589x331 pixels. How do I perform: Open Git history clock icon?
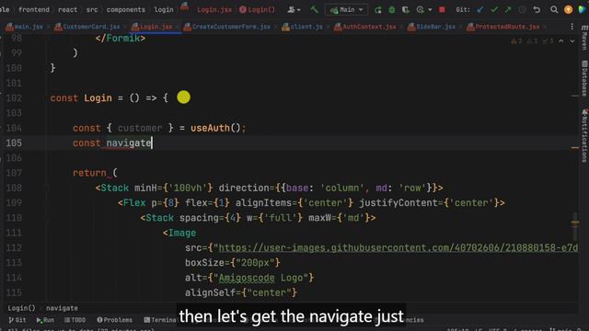click(522, 10)
